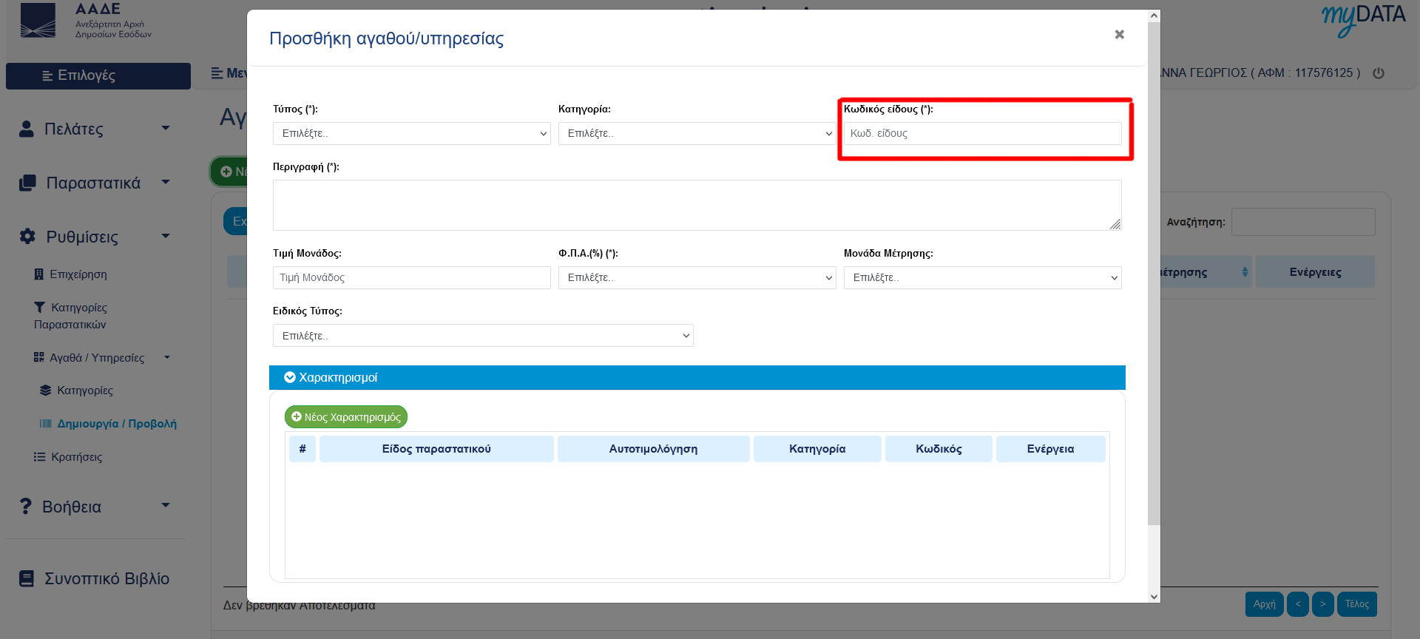Viewport: 1420px width, 639px height.
Task: Select a Φ.Π.Α.(%) value from dropdown
Action: 697,277
